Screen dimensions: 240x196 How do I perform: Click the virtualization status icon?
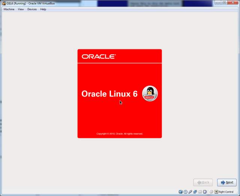pyautogui.click(x=205, y=192)
